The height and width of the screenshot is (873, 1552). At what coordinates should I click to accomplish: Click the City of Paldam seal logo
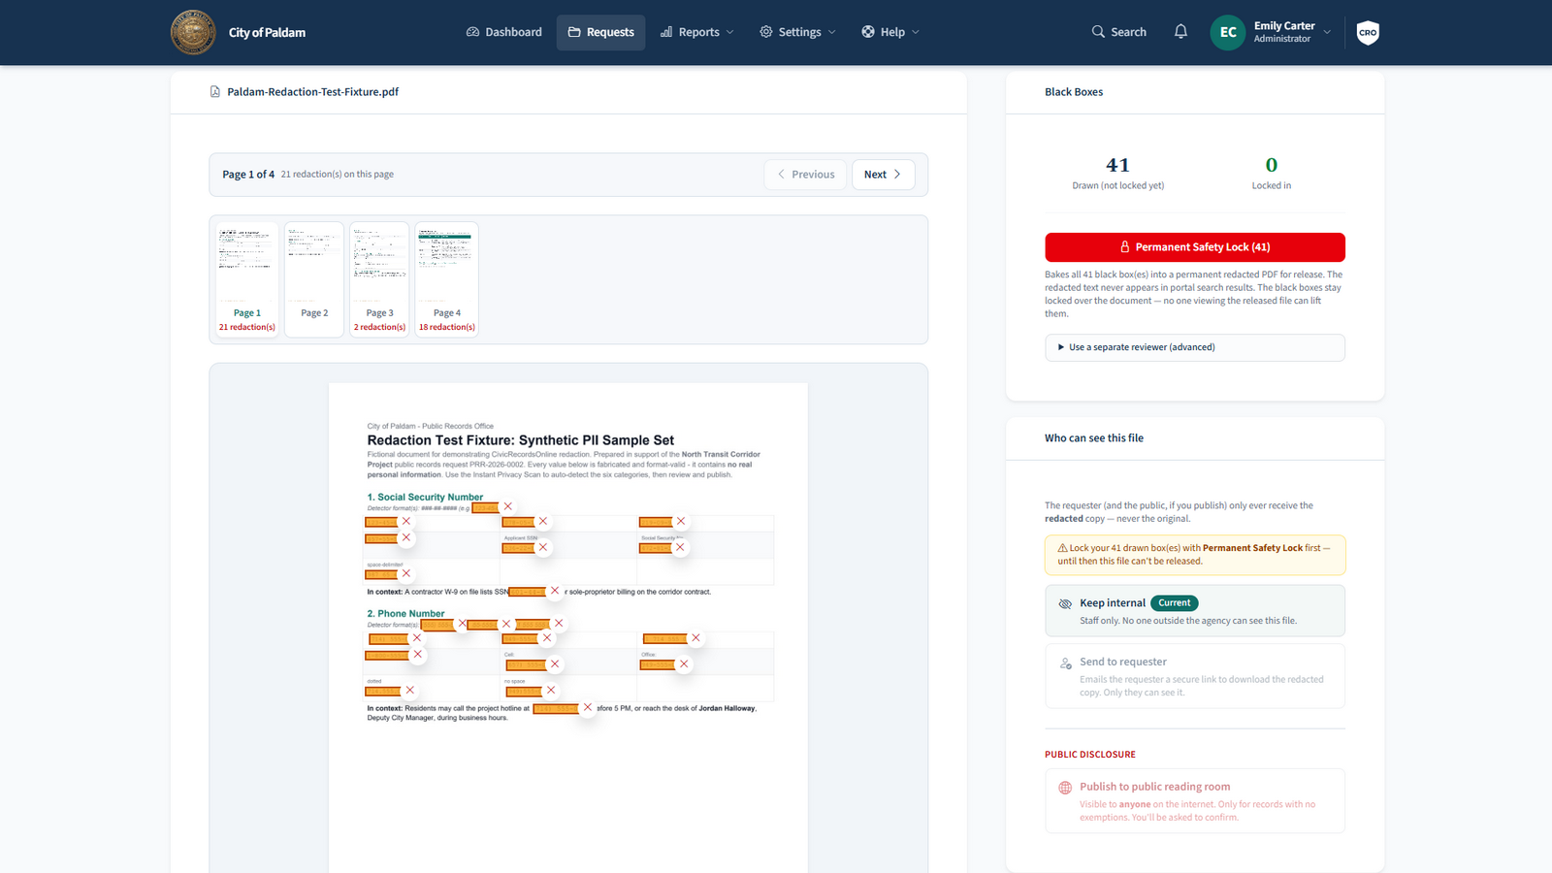193,32
